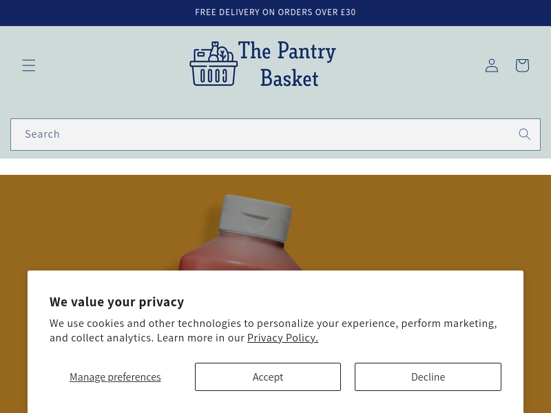Decline cookies in the privacy banner

tap(428, 377)
